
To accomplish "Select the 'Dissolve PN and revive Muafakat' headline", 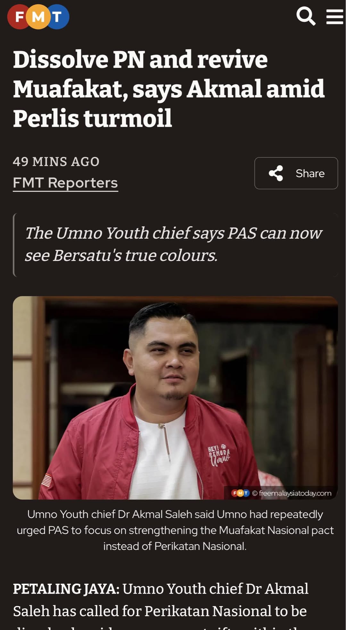I will click(169, 89).
